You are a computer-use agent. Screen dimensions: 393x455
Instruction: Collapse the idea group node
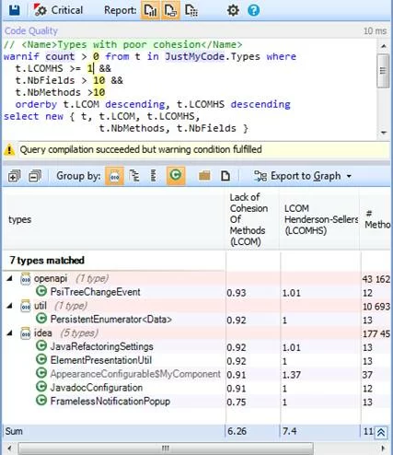10,333
